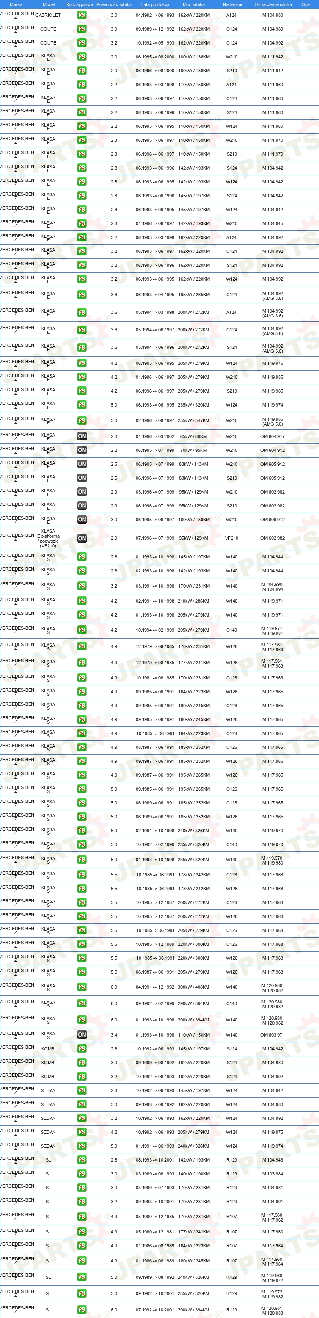The image size is (319, 1318).
Task: Select the engine code OM 606.912
Action: click(272, 519)
